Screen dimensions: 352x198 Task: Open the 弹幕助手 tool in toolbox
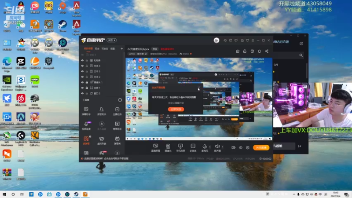pos(86,111)
